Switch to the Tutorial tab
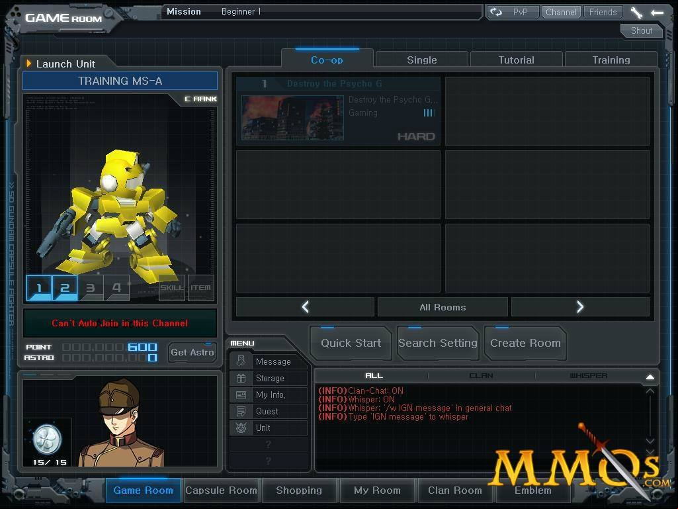Image resolution: width=678 pixels, height=509 pixels. coord(517,60)
